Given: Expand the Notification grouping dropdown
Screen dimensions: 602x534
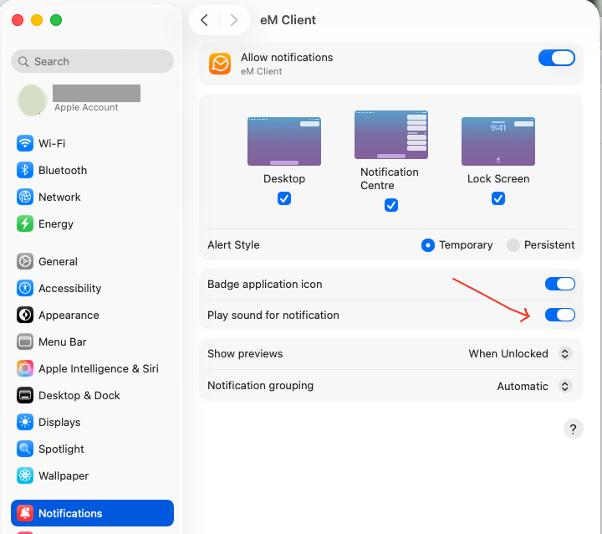Looking at the screenshot, I should click(533, 386).
